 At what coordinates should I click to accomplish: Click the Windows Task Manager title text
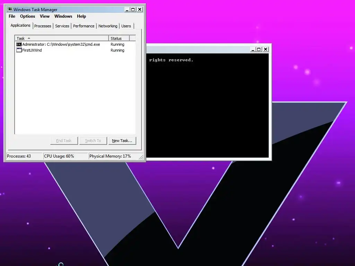point(35,10)
